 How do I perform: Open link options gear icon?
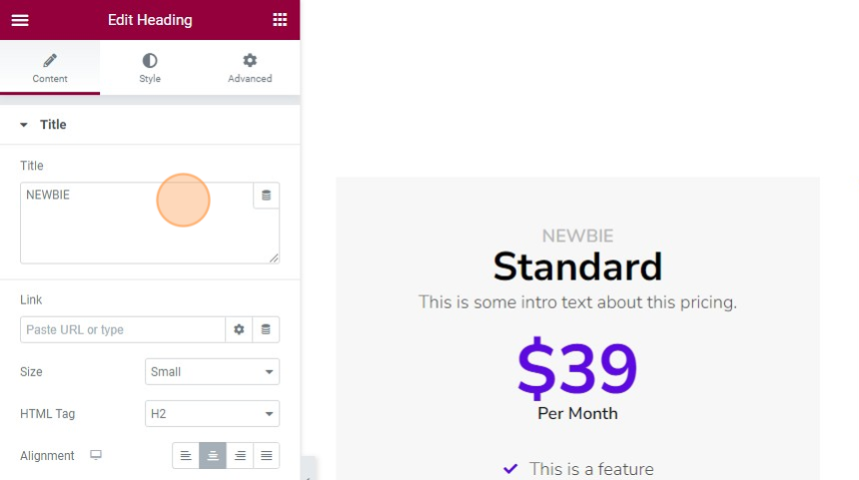pos(239,329)
